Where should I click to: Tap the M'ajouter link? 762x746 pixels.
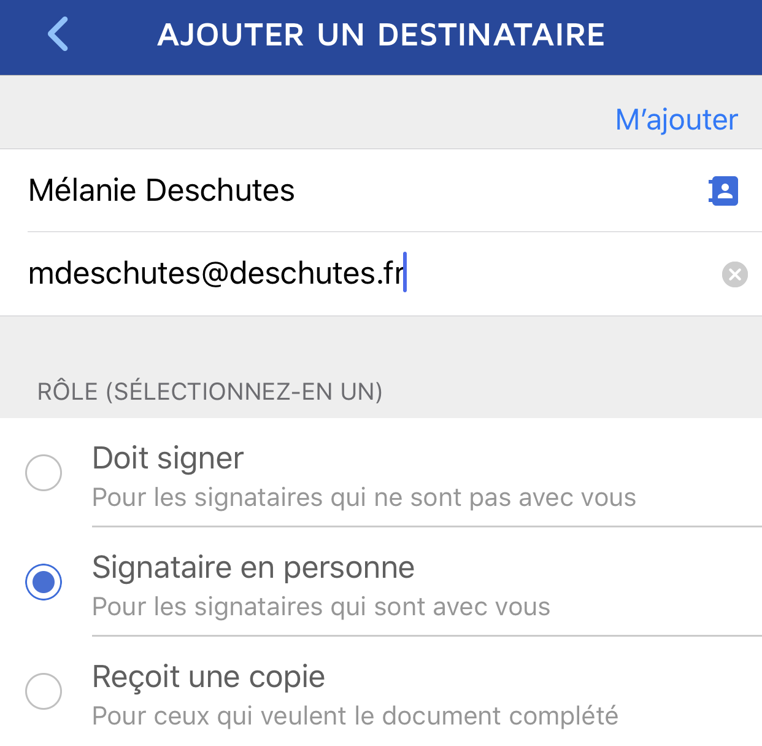pyautogui.click(x=676, y=120)
